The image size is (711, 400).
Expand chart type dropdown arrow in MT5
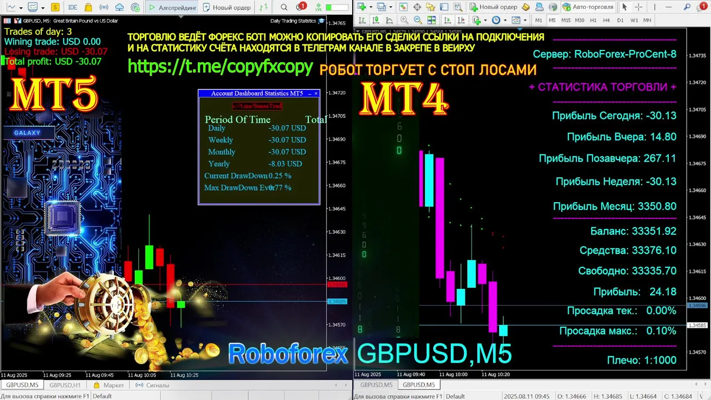pos(21,8)
